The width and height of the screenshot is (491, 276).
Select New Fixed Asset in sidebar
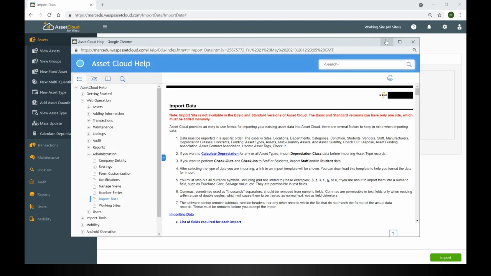click(x=53, y=71)
